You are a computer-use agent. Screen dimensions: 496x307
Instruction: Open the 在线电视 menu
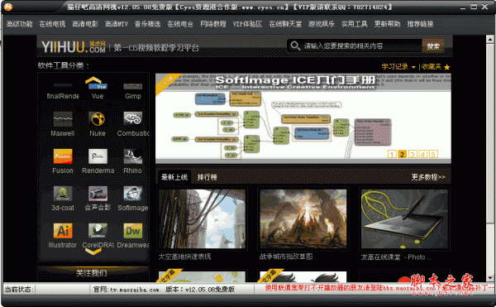[x=52, y=24]
